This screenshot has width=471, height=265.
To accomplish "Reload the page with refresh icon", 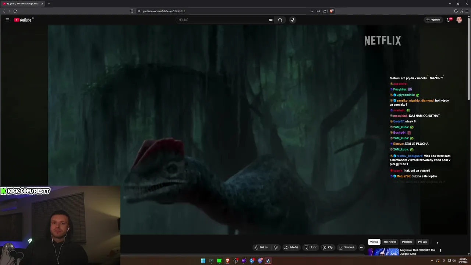I will click(15, 11).
